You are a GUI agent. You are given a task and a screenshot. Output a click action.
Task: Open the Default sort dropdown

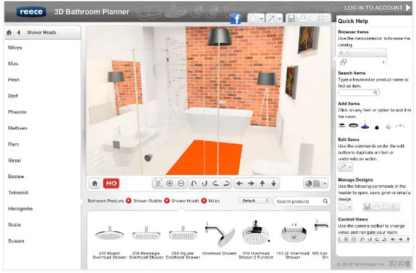pos(255,201)
